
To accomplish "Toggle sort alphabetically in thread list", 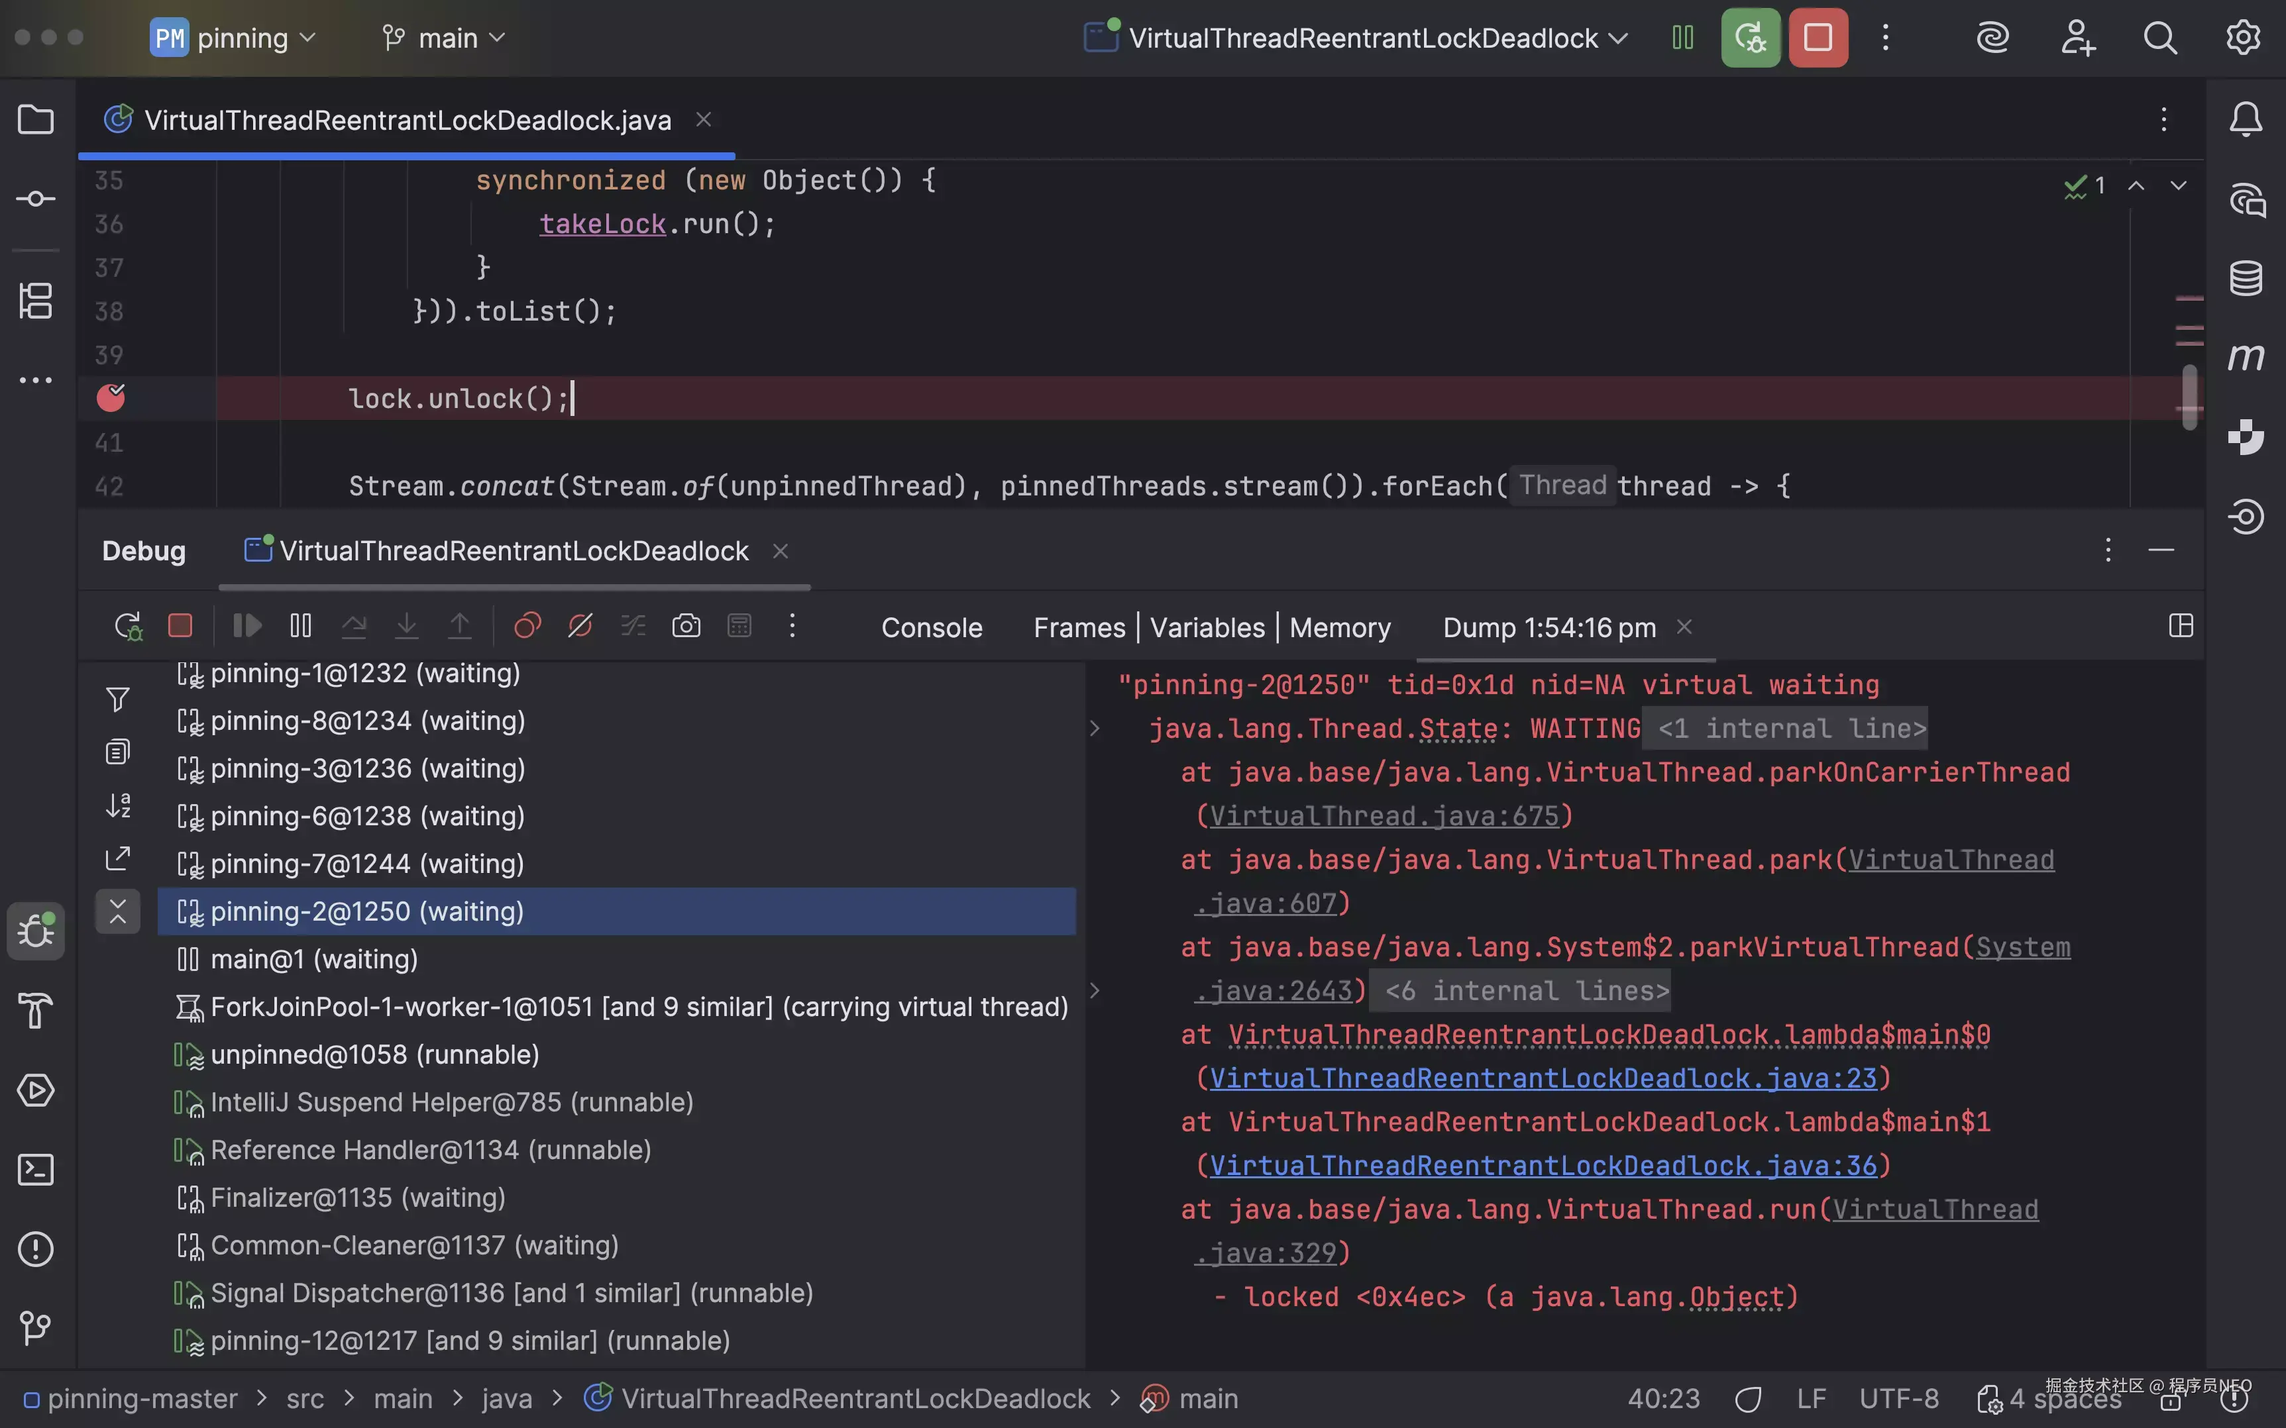I will coord(118,805).
